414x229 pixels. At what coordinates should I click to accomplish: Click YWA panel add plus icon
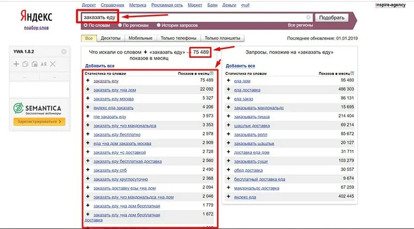(16, 64)
